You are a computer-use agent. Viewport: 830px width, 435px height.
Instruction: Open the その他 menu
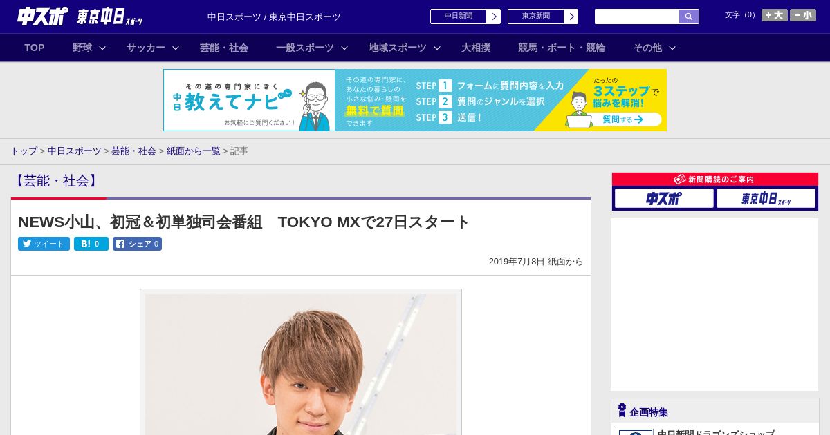tap(647, 48)
